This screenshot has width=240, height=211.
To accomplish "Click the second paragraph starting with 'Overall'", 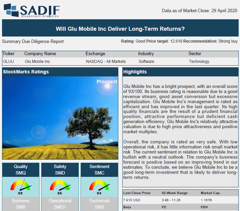I will [x=180, y=160].
